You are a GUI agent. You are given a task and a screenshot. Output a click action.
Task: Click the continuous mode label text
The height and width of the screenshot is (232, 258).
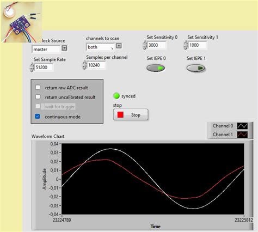point(63,117)
